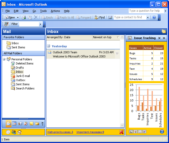This screenshot has width=169, height=143.
Task: Click the two people icon in yellow bar
Action: [14, 132]
